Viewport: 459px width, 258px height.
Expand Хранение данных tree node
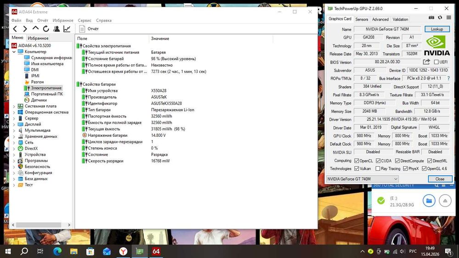coord(14,136)
